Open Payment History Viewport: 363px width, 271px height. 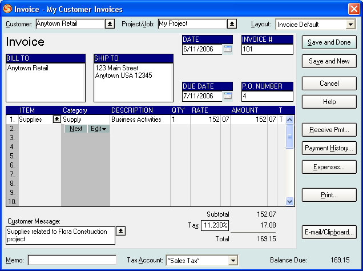tap(329, 148)
